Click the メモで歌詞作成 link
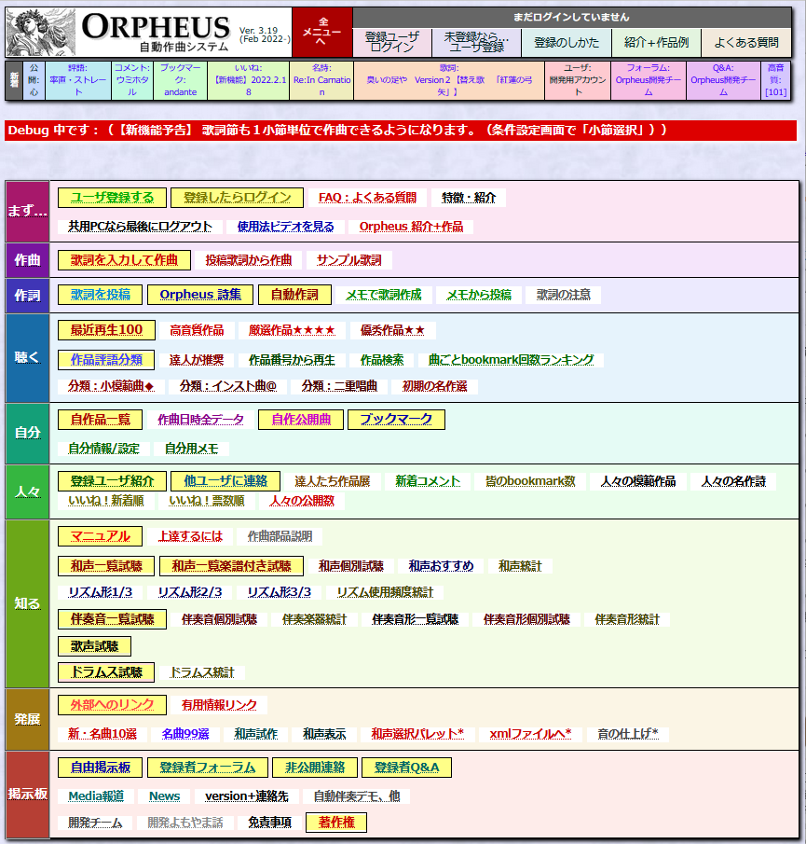 pos(384,295)
